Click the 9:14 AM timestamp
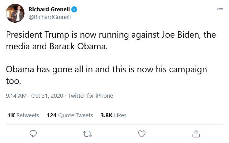This screenshot has height=143, width=229. (x=16, y=96)
